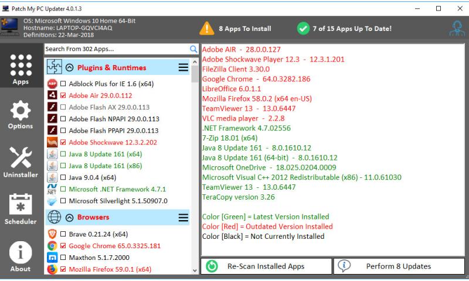
Task: Uncheck Adobe Air 29.0.0.112 checkbox
Action: tap(63, 95)
